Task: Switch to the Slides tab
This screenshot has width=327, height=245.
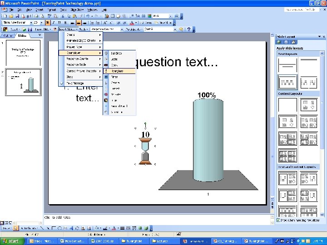Action: tap(22, 36)
